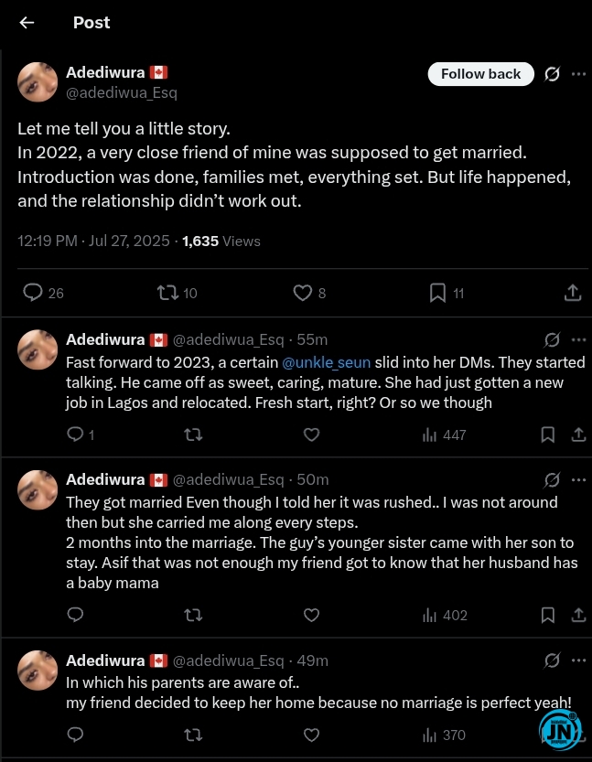
Task: Like the 55m reply about Lagos
Action: (311, 435)
